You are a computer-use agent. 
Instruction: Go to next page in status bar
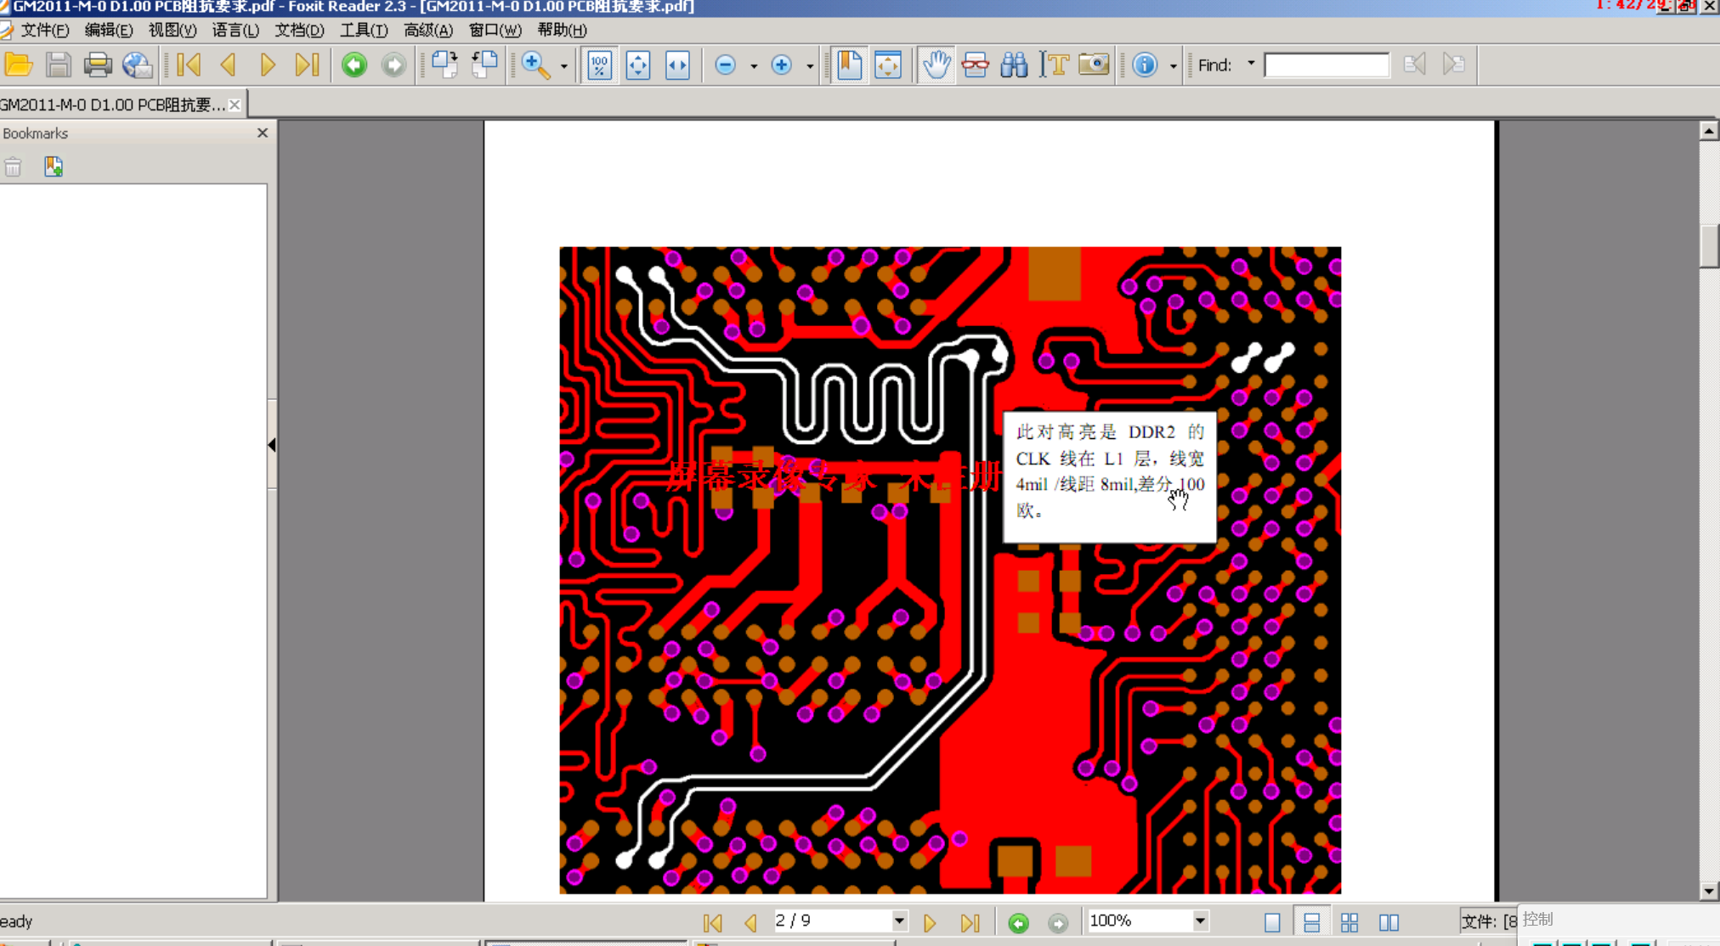point(930,922)
